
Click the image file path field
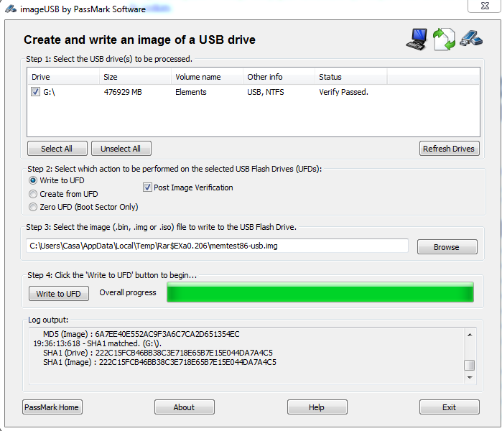pyautogui.click(x=217, y=246)
